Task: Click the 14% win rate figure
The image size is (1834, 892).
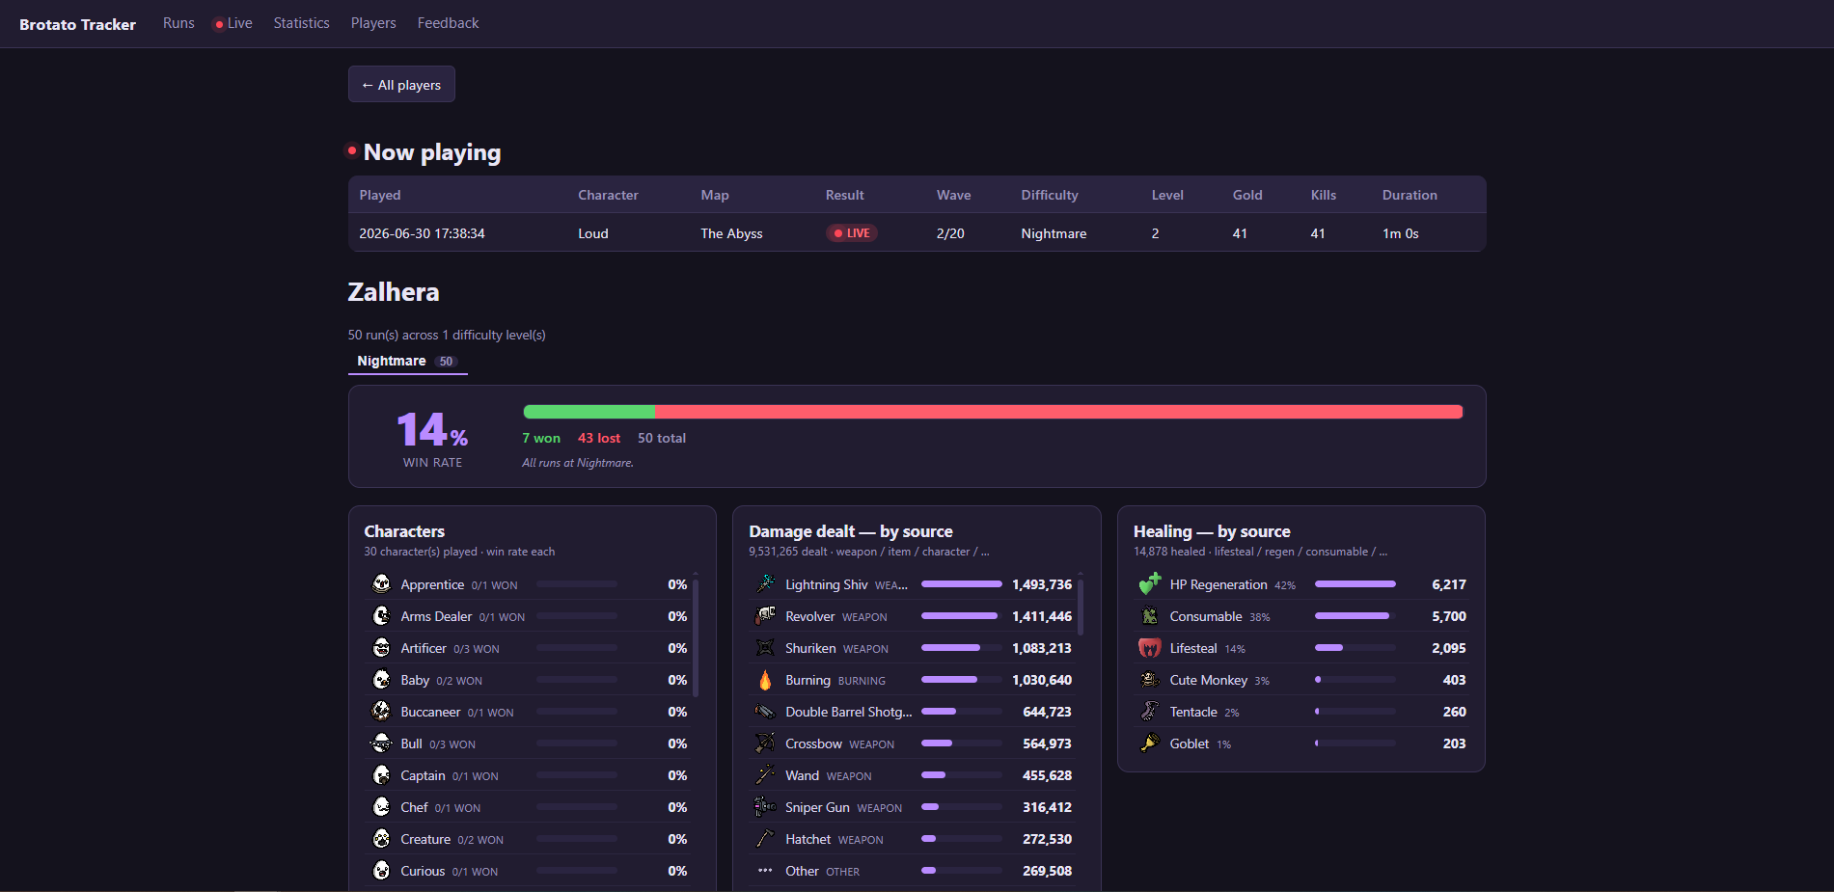Action: pyautogui.click(x=432, y=430)
